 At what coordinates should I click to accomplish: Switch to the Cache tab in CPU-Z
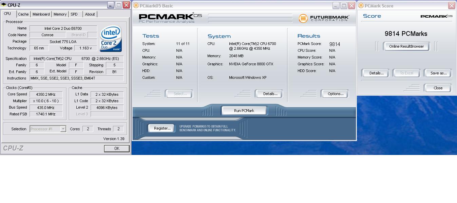(x=23, y=14)
